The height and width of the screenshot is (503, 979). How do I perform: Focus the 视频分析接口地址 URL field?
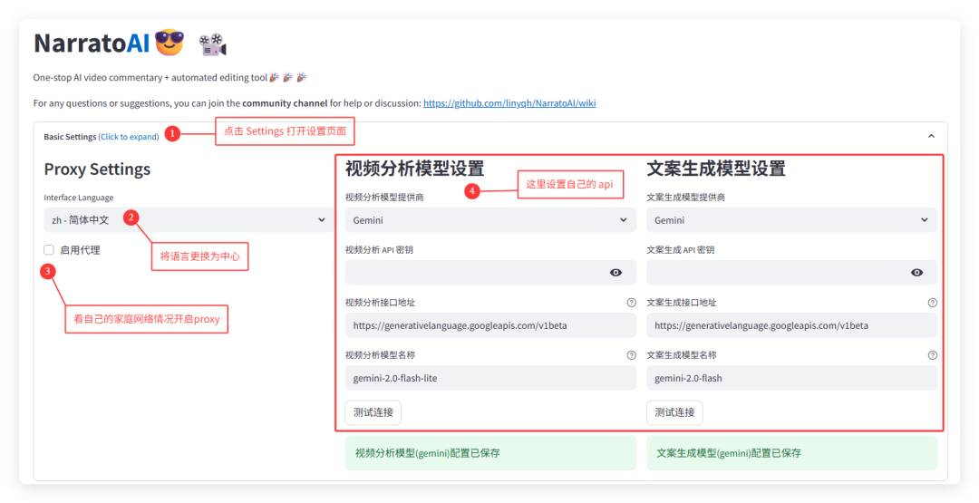(489, 325)
